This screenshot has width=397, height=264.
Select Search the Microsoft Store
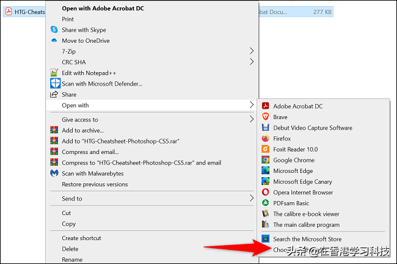pyautogui.click(x=307, y=239)
